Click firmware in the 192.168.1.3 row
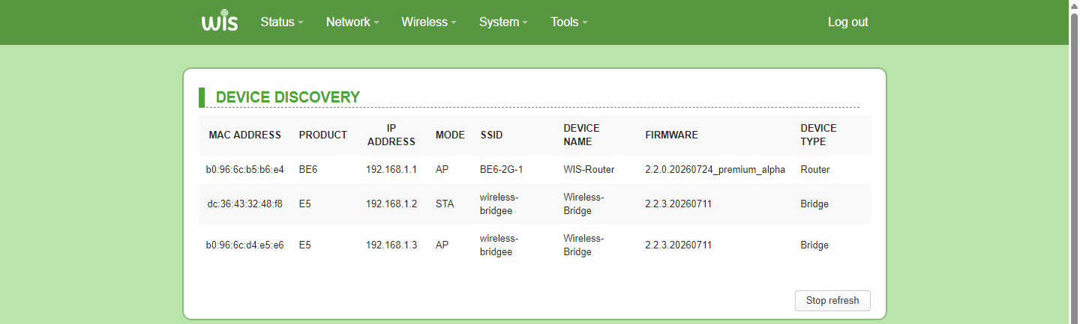 coord(679,245)
